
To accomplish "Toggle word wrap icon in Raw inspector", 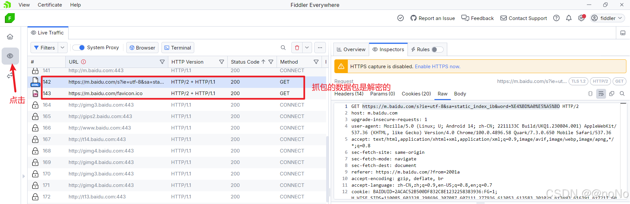I will pyautogui.click(x=601, y=94).
